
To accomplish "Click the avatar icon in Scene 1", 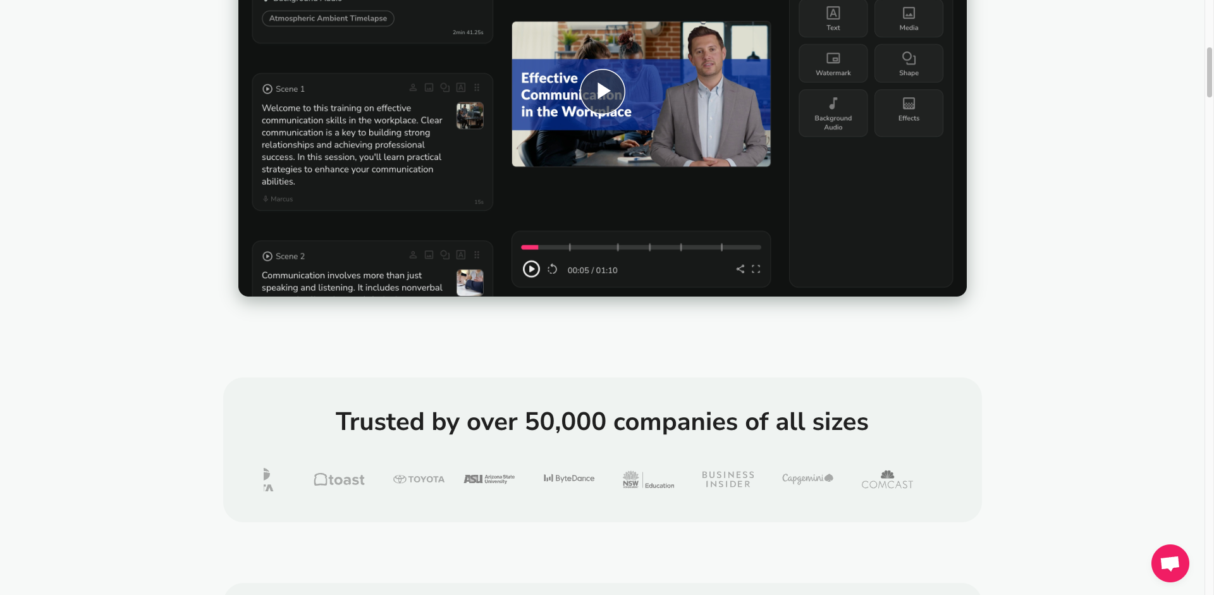I will coord(413,88).
